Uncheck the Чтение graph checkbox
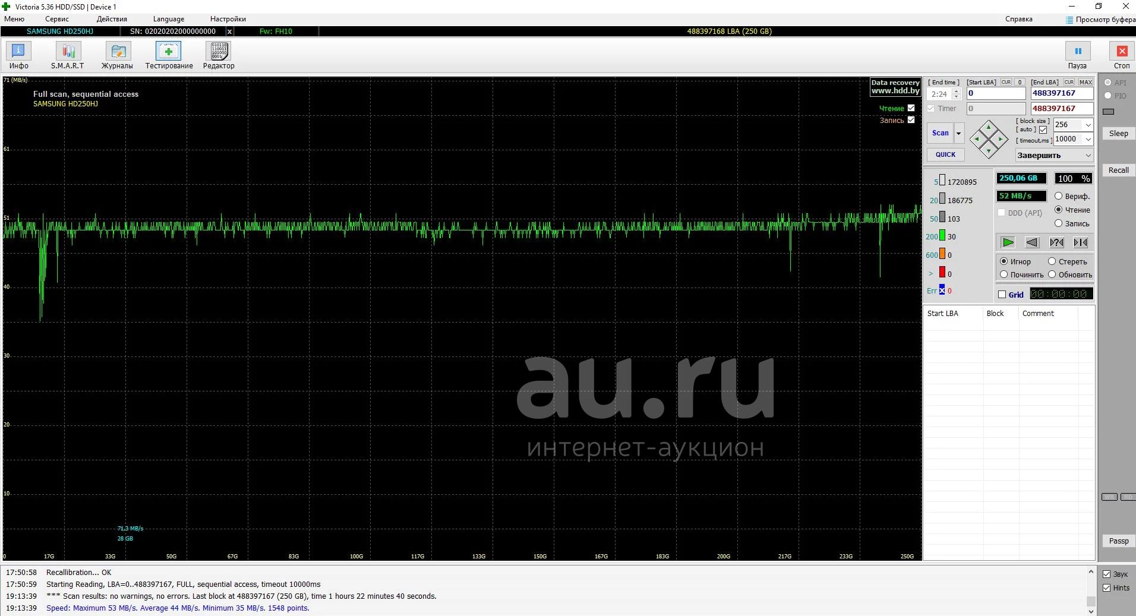1136x616 pixels. (x=911, y=108)
